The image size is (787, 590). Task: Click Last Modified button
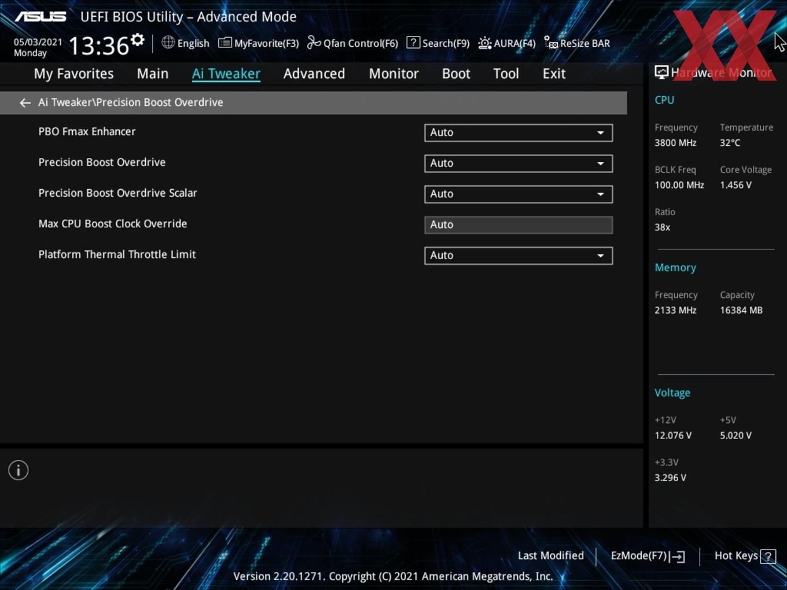tap(551, 555)
